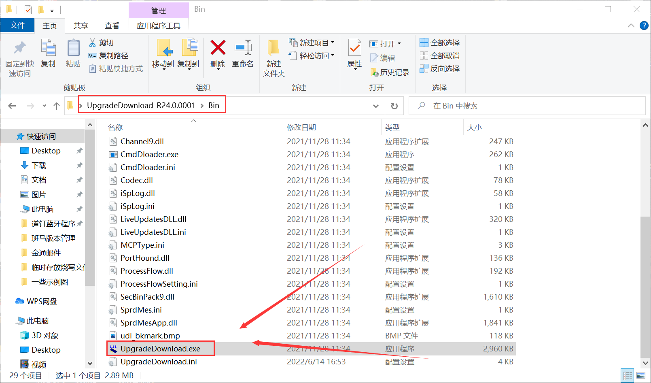Collapse the ribbon with the chevron
This screenshot has height=383, width=651.
[631, 26]
